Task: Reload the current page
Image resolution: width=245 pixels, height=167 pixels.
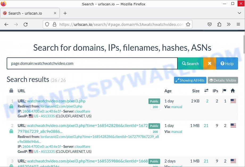Action: [x=26, y=25]
